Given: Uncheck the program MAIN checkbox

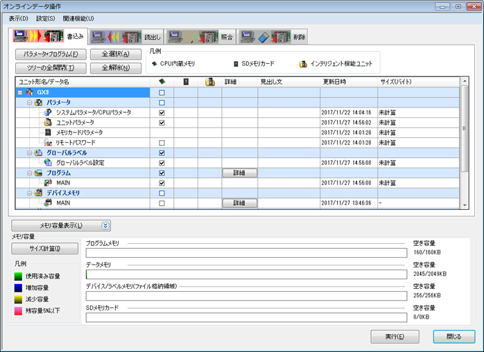Looking at the screenshot, I should 162,183.
